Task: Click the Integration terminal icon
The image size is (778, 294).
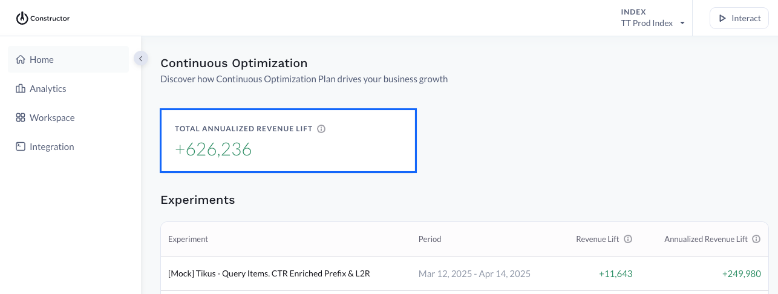Action: (21, 146)
